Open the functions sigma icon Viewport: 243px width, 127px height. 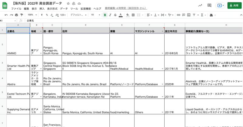202,15
